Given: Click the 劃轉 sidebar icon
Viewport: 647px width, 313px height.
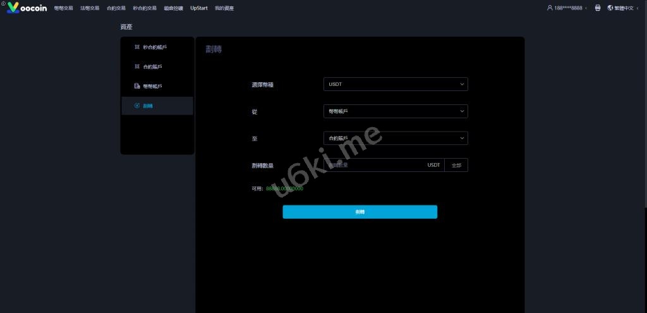Looking at the screenshot, I should click(137, 106).
